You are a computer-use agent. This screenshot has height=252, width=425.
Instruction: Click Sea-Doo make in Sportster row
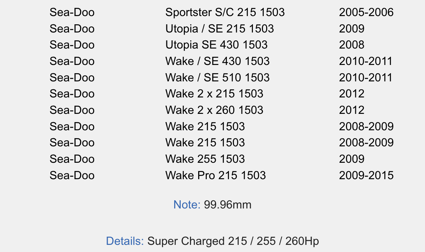(x=72, y=12)
